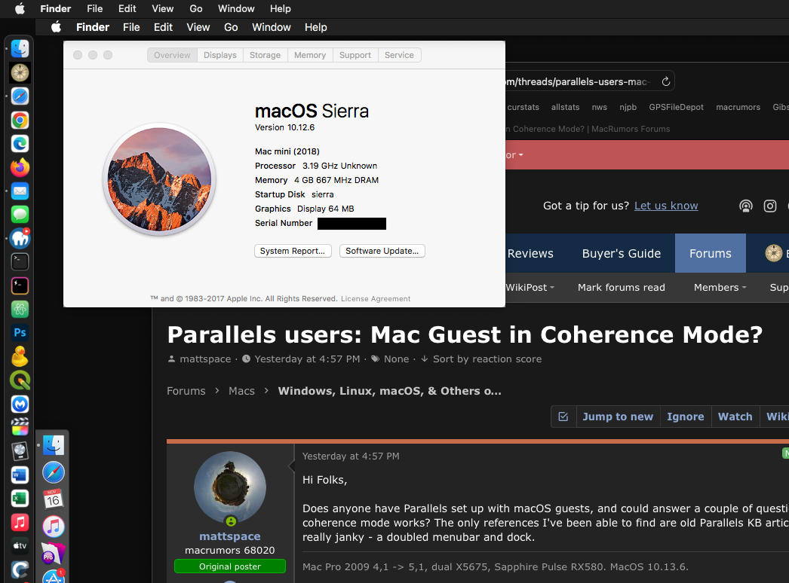Open Apple TV from the dock
Viewport: 789px width, 583px height.
tap(20, 546)
